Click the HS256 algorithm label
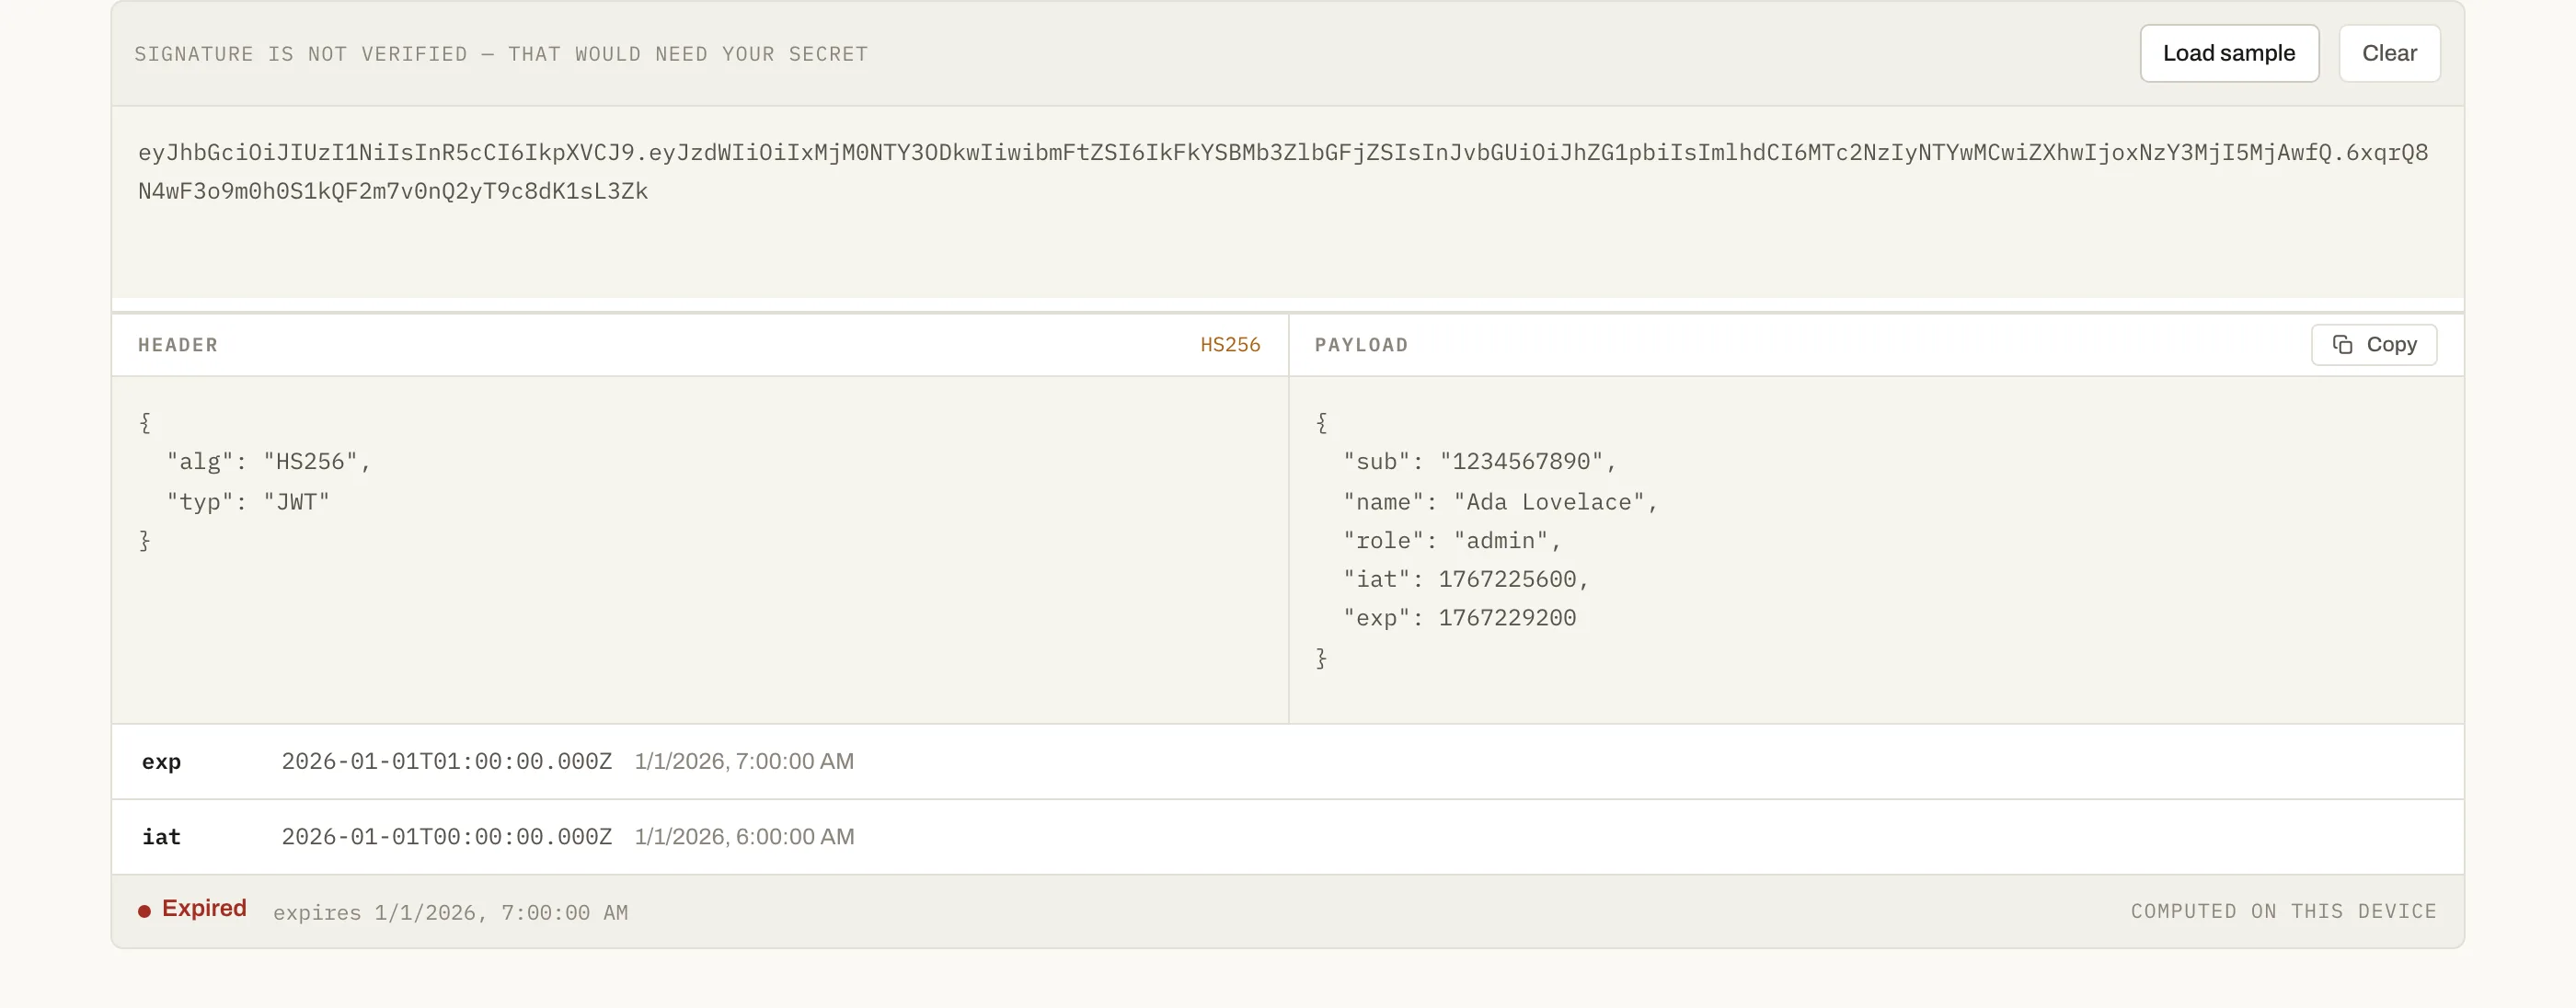The height and width of the screenshot is (1008, 2576). (x=1230, y=344)
